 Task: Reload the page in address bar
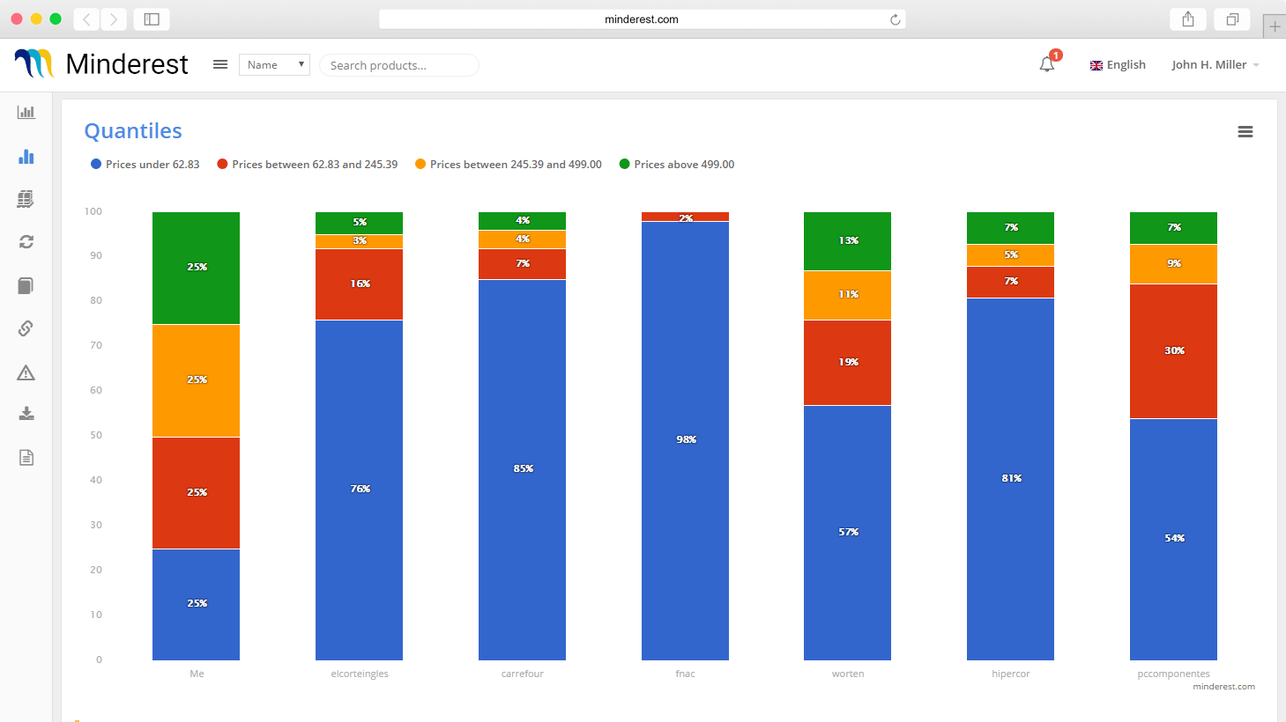[x=895, y=19]
